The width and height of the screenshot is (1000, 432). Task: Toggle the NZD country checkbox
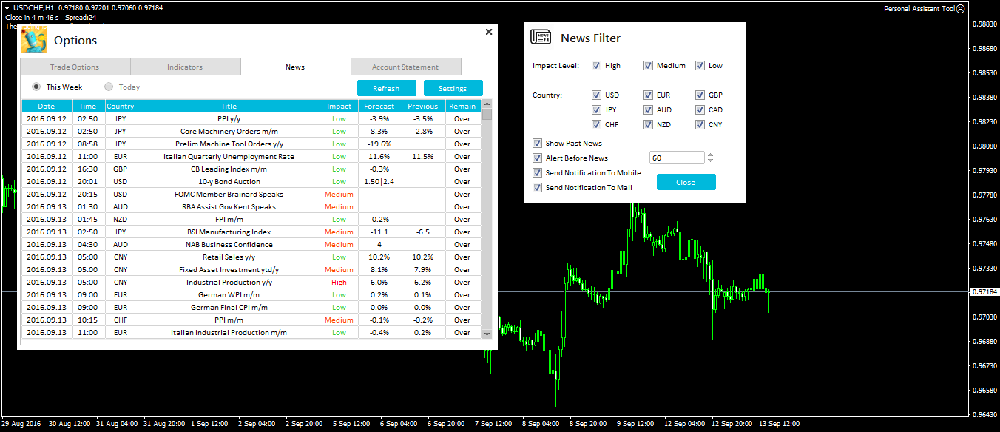coord(648,124)
